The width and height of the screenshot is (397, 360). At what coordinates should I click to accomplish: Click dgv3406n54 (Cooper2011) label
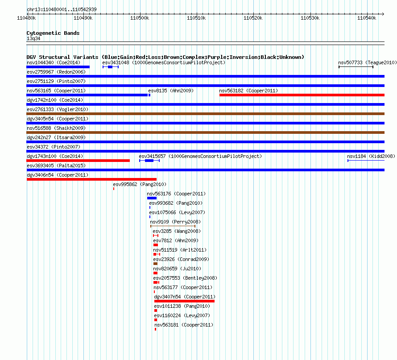point(58,175)
